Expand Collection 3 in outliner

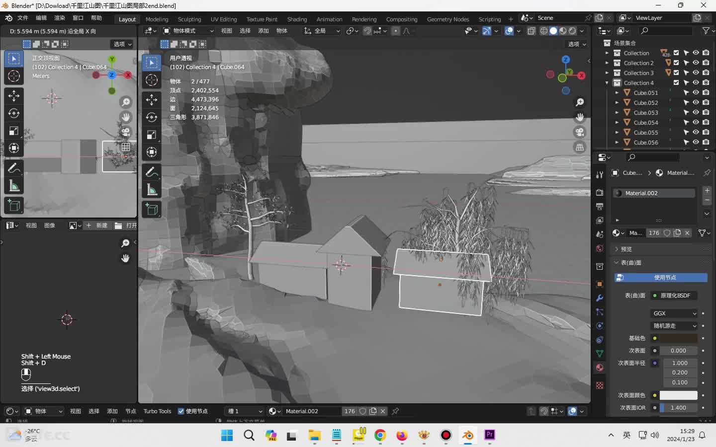[607, 73]
